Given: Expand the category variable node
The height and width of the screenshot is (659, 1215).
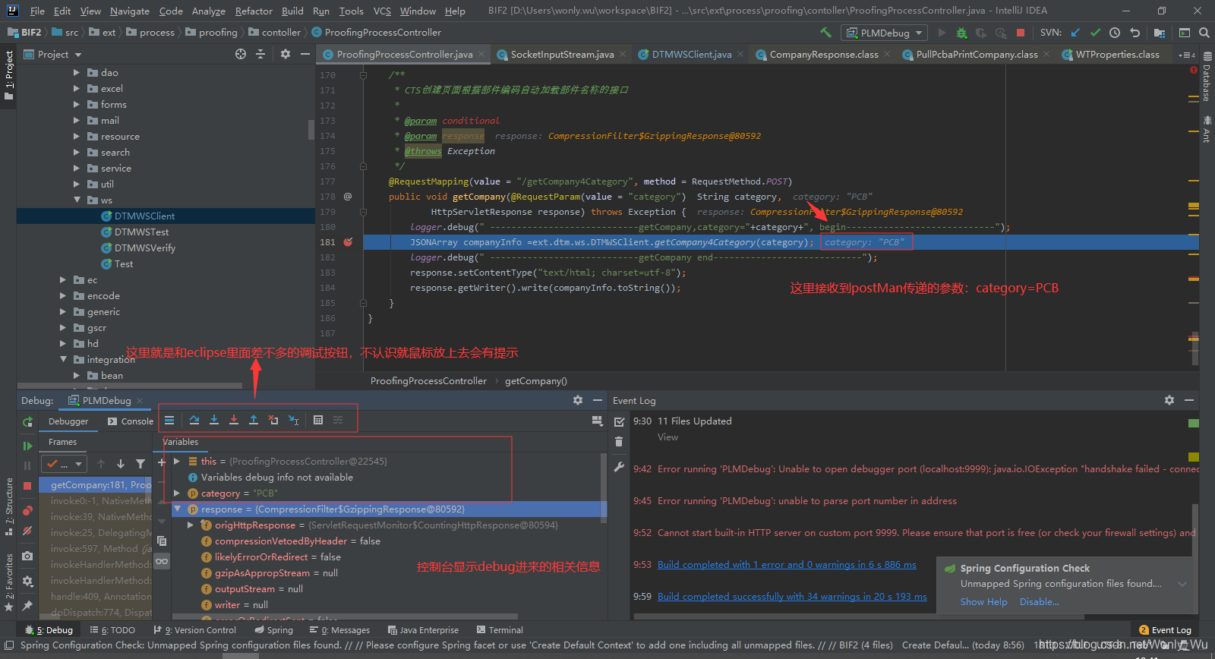Looking at the screenshot, I should [x=177, y=493].
